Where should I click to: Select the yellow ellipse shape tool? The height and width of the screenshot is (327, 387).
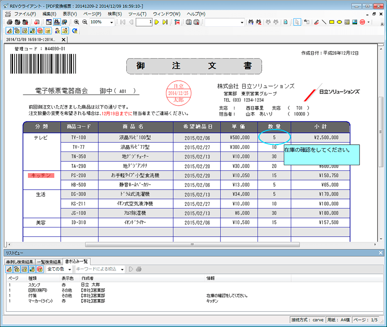pyautogui.click(x=339, y=22)
